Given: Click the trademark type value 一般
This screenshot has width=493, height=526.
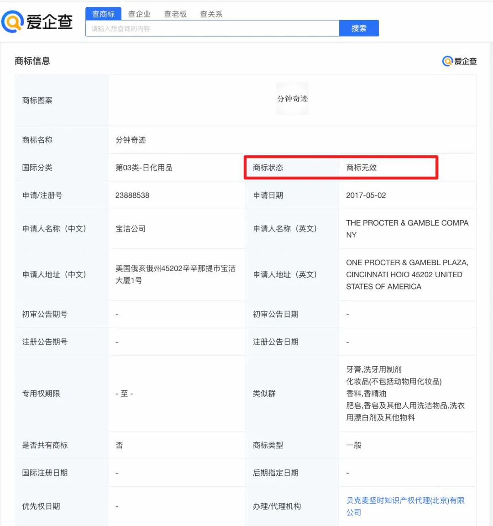Looking at the screenshot, I should coord(354,445).
